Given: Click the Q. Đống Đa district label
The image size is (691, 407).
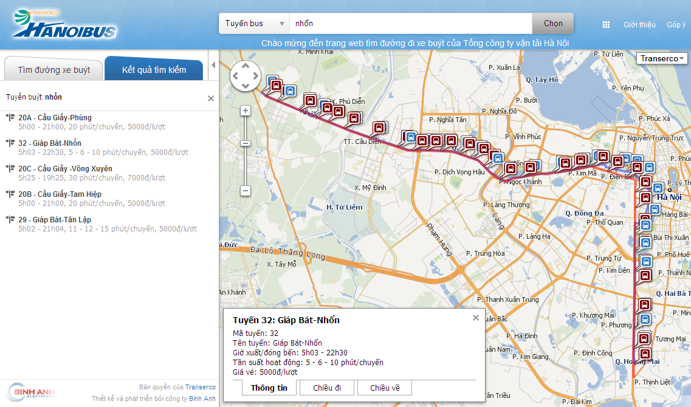Looking at the screenshot, I should [585, 213].
